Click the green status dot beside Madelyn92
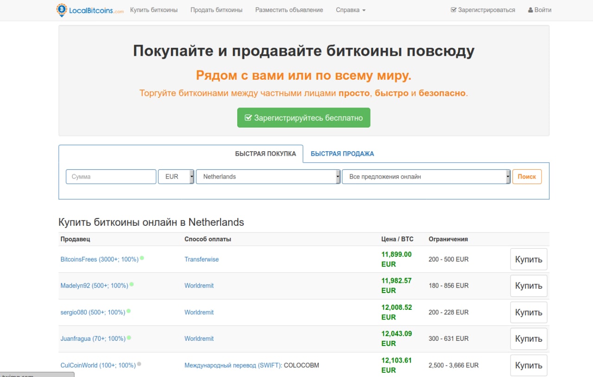This screenshot has width=593, height=377. point(132,284)
